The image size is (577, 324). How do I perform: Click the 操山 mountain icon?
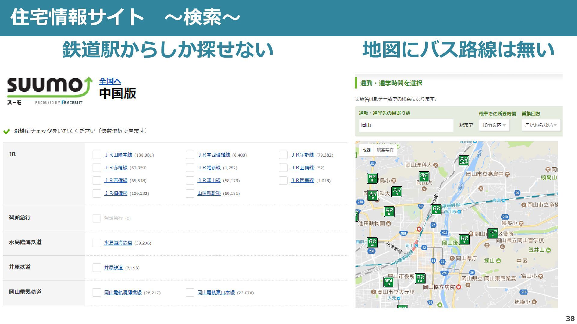[499, 261]
